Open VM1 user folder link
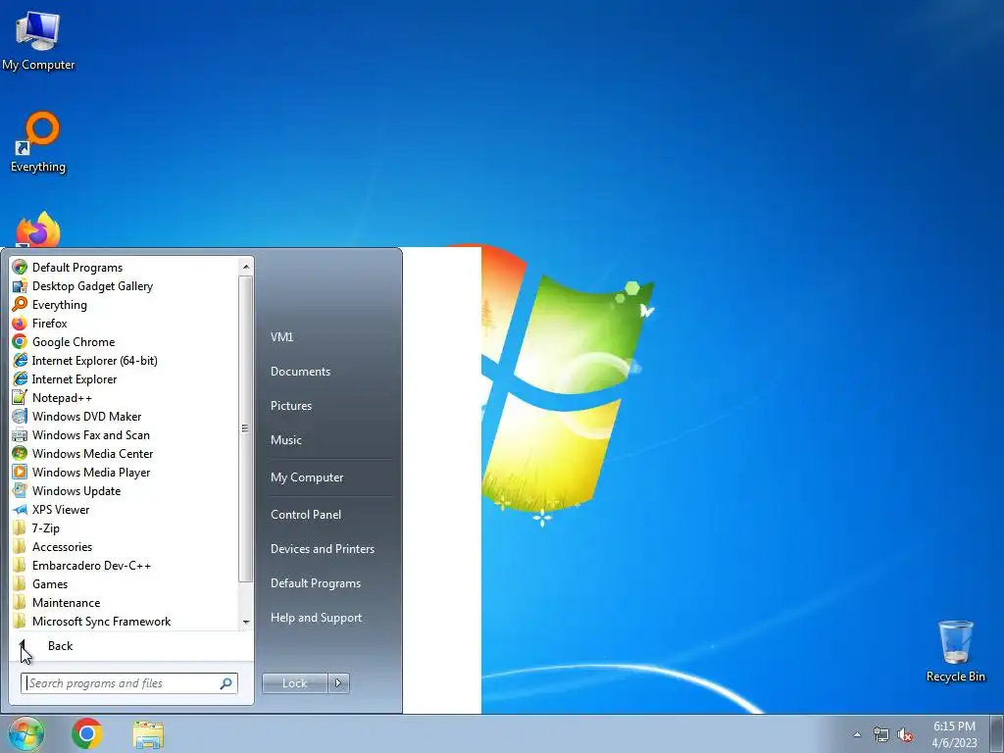Image resolution: width=1004 pixels, height=753 pixels. pos(281,337)
